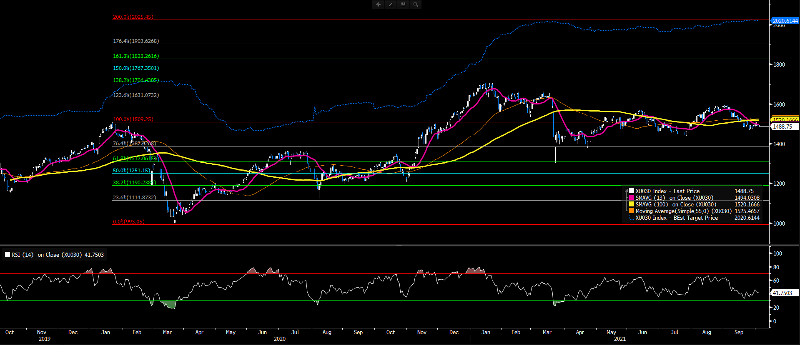The width and height of the screenshot is (800, 345).
Task: Click the dotted blue BEst Target Price swatch
Action: click(632, 218)
